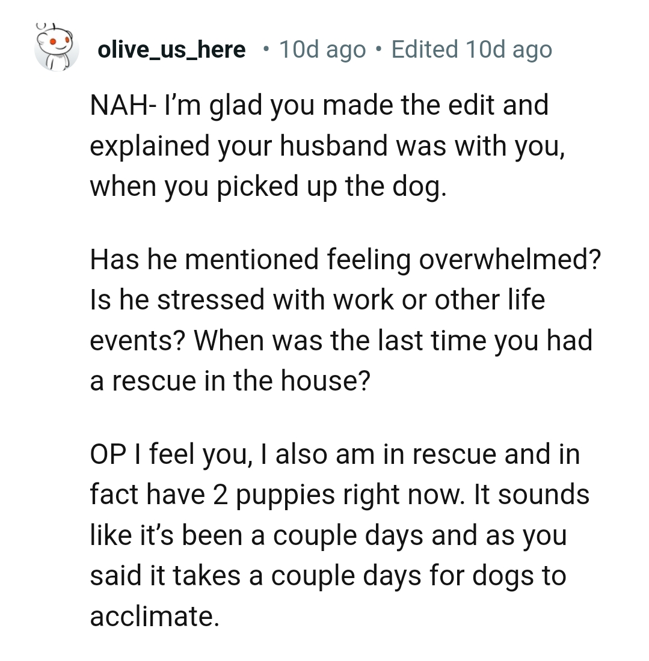Select the word NAH in the comment
The height and width of the screenshot is (661, 649).
118,105
